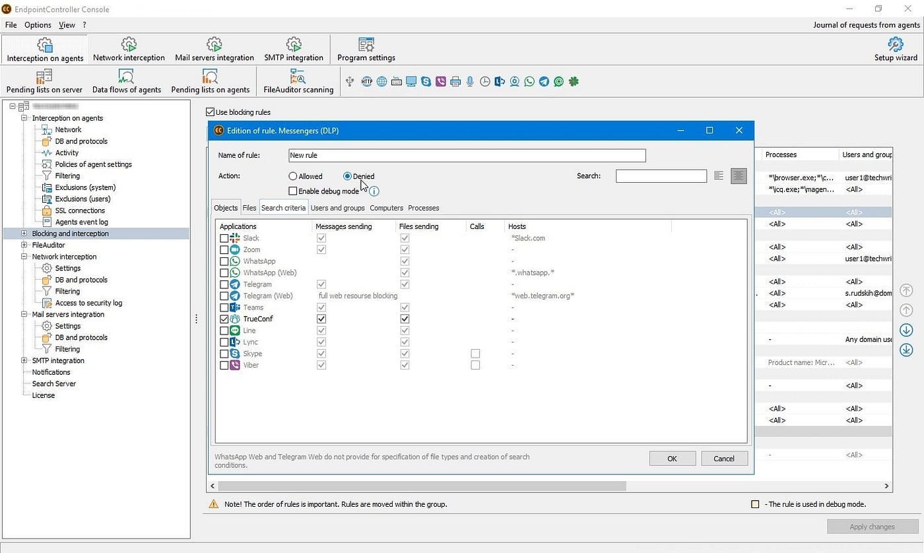Click the clock icon in toolbar

coord(485,82)
